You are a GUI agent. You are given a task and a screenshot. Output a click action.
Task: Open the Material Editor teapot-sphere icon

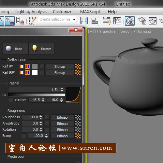pyautogui.click(x=130, y=21)
